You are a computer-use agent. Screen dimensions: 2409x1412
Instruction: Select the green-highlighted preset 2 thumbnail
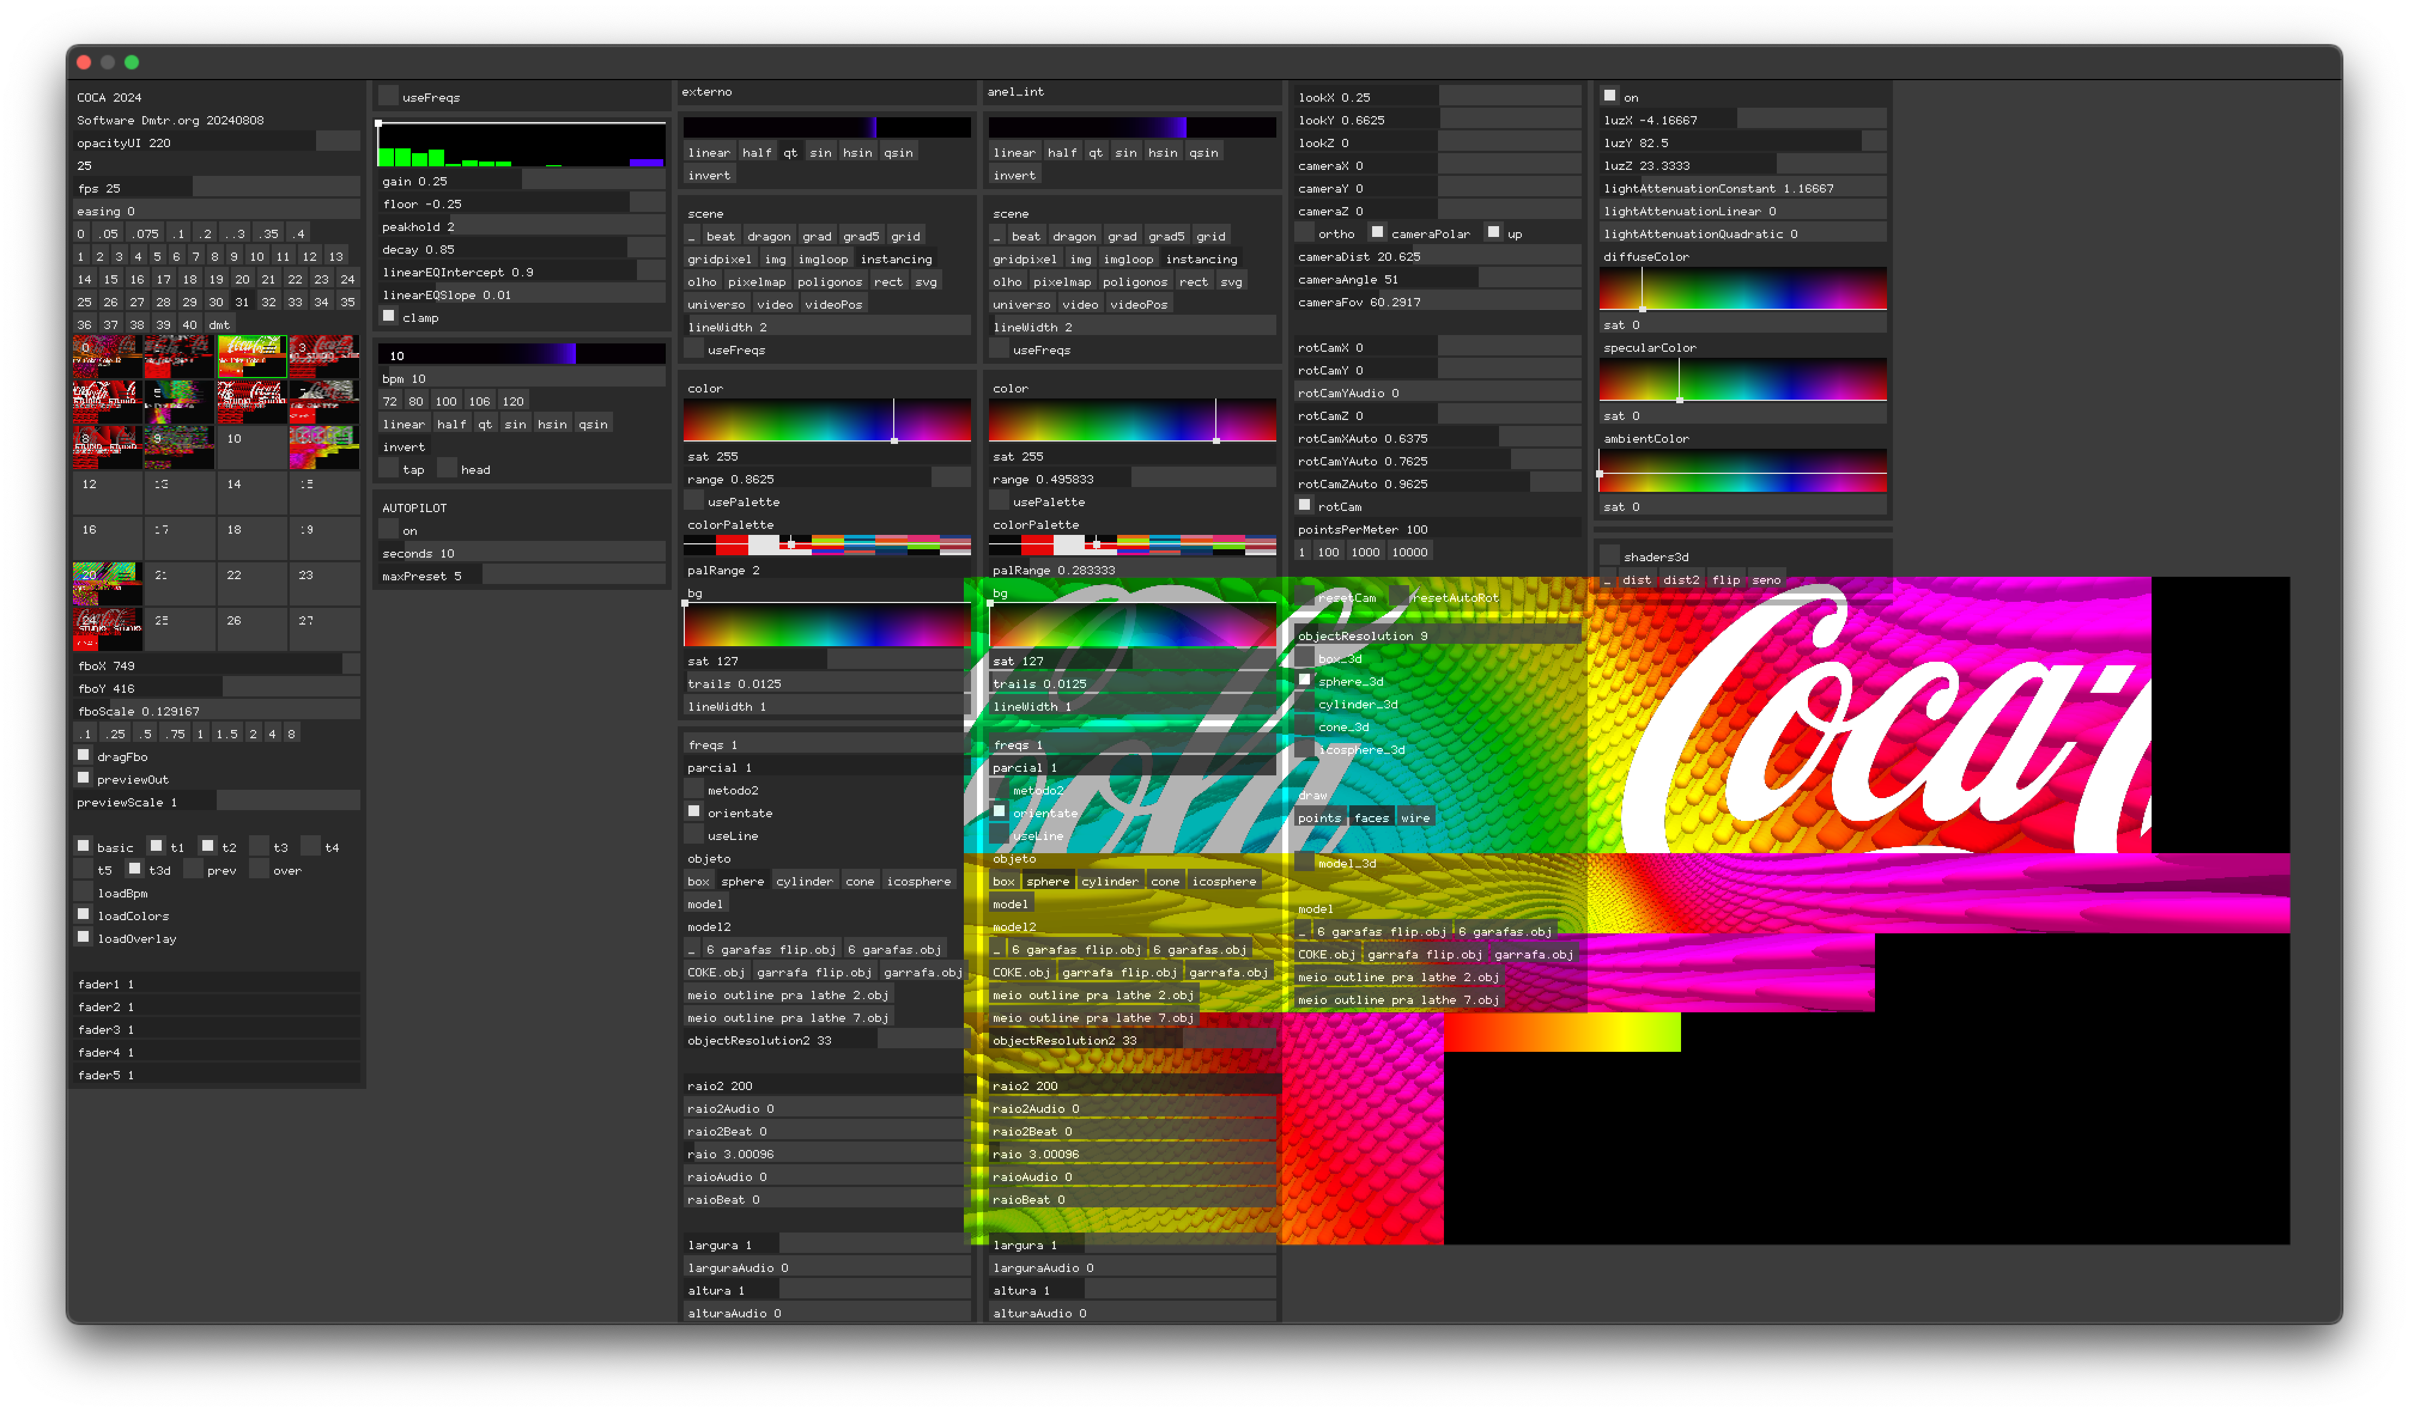click(253, 357)
